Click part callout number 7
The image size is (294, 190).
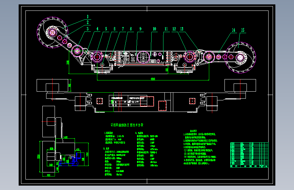tap(123, 29)
